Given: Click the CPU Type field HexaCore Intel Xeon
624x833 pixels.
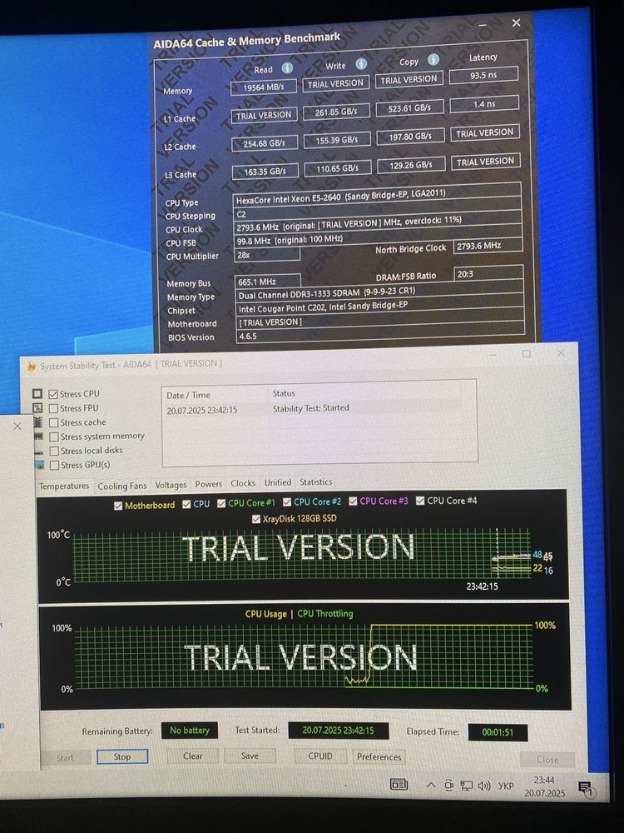Looking at the screenshot, I should tap(377, 197).
